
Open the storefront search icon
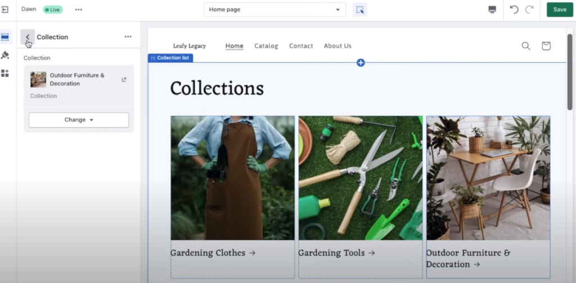526,46
